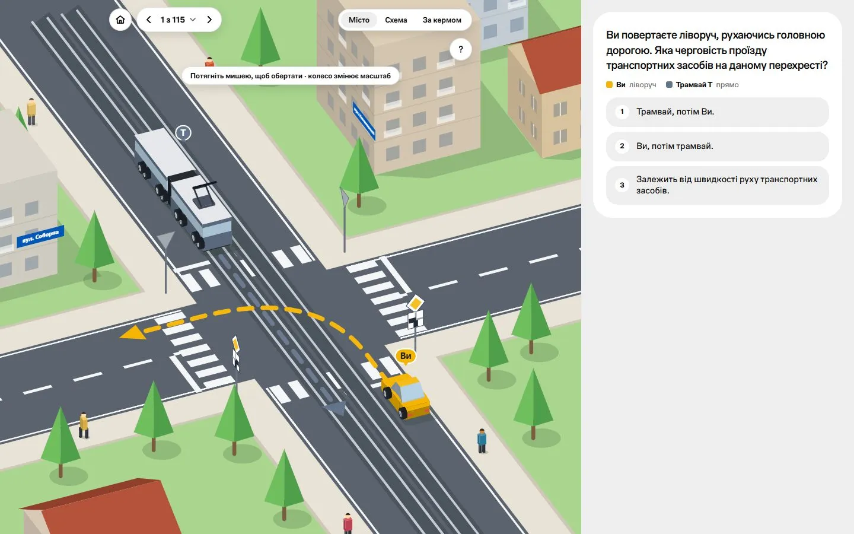Select answer 3 about speed of vehicles

pyautogui.click(x=718, y=185)
